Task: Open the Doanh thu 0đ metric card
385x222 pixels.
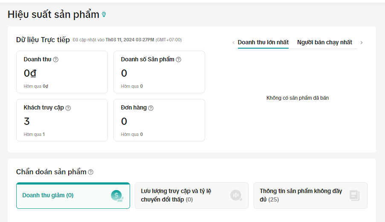Action: click(x=62, y=72)
